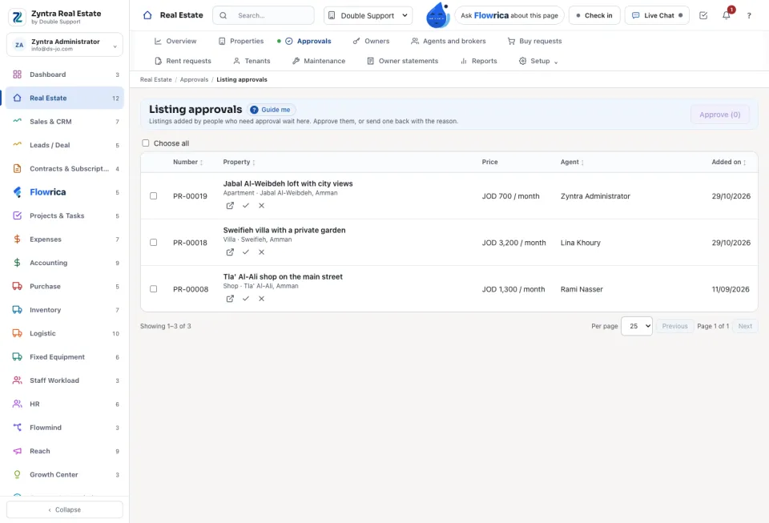Collapse the sidebar
769x523 pixels.
(x=65, y=509)
